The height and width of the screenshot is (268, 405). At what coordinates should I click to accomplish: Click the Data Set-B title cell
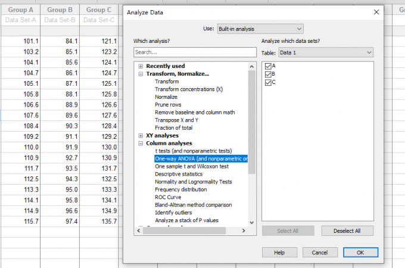60,20
